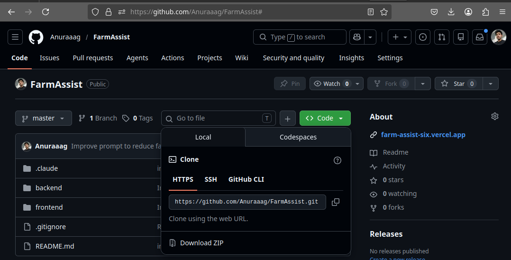511x260 pixels.
Task: View 1 Branch link
Action: point(98,119)
